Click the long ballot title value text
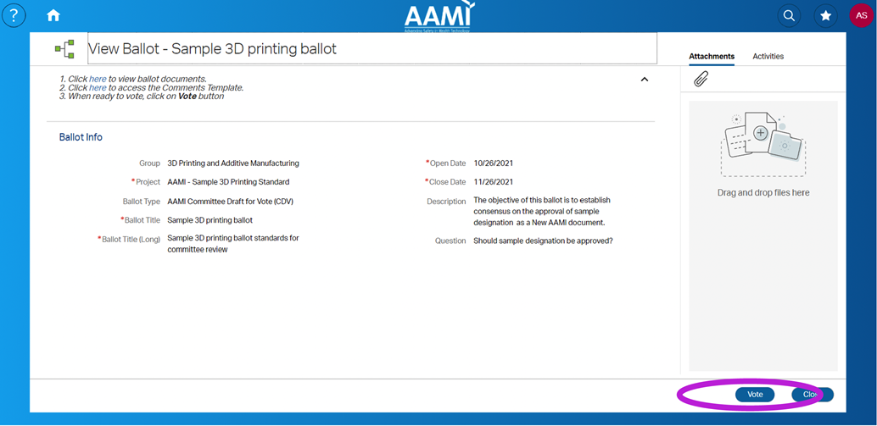The width and height of the screenshot is (877, 426). click(233, 244)
